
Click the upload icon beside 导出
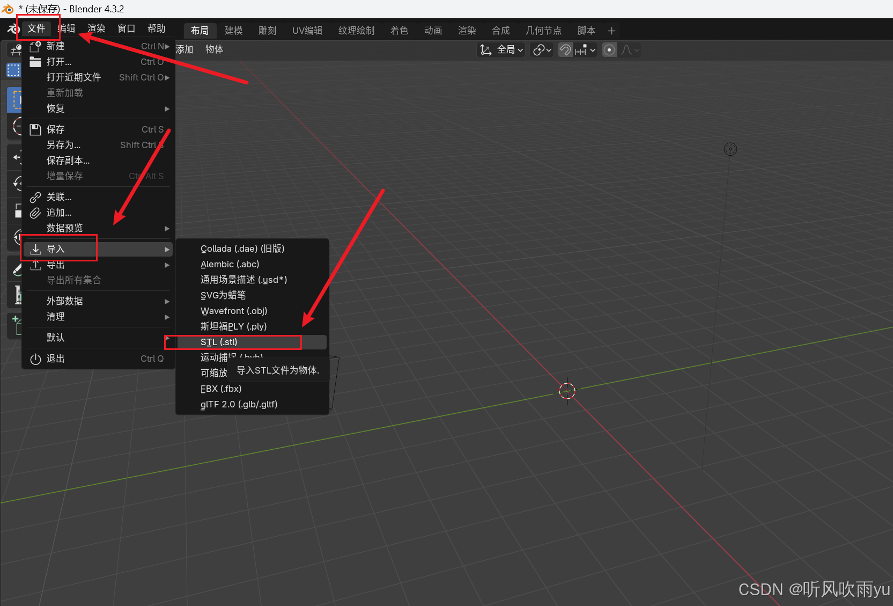click(x=35, y=265)
